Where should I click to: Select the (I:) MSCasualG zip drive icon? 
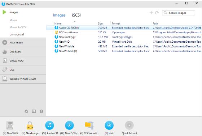(x=89, y=125)
